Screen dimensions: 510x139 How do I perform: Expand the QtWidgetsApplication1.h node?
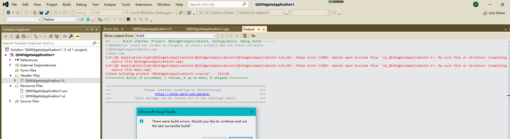click(x=15, y=80)
